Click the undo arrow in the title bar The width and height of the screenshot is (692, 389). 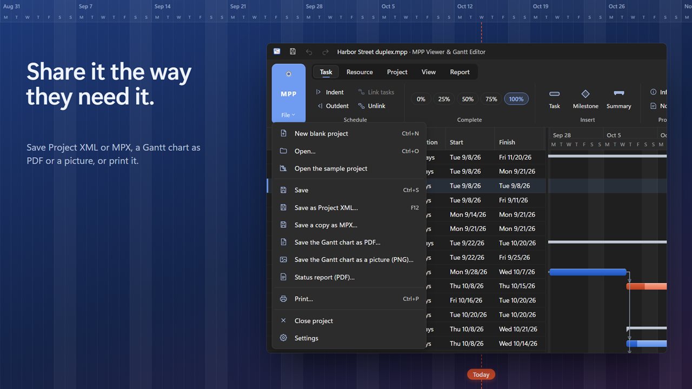[x=309, y=52]
